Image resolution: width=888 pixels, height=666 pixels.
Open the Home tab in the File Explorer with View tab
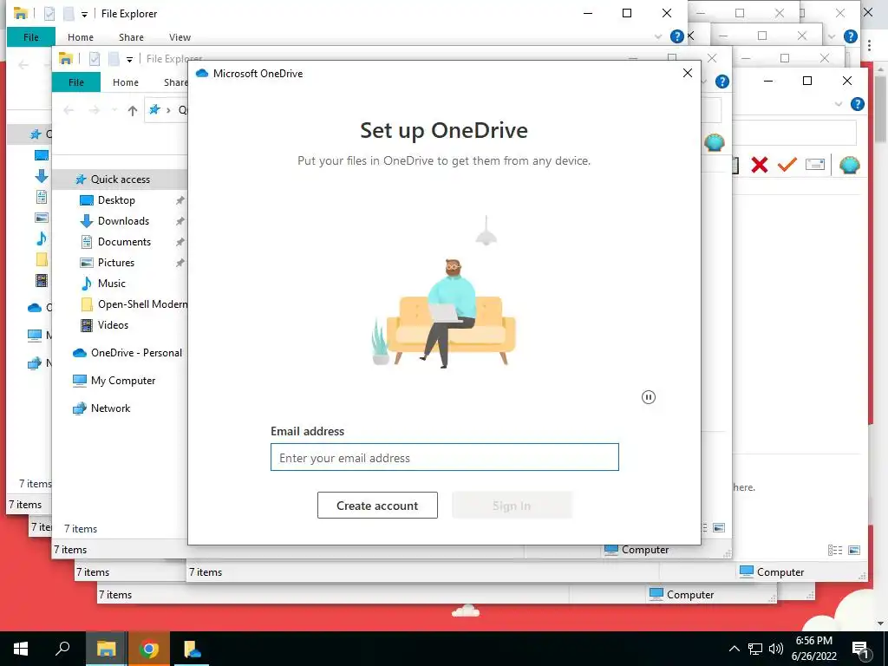(81, 37)
